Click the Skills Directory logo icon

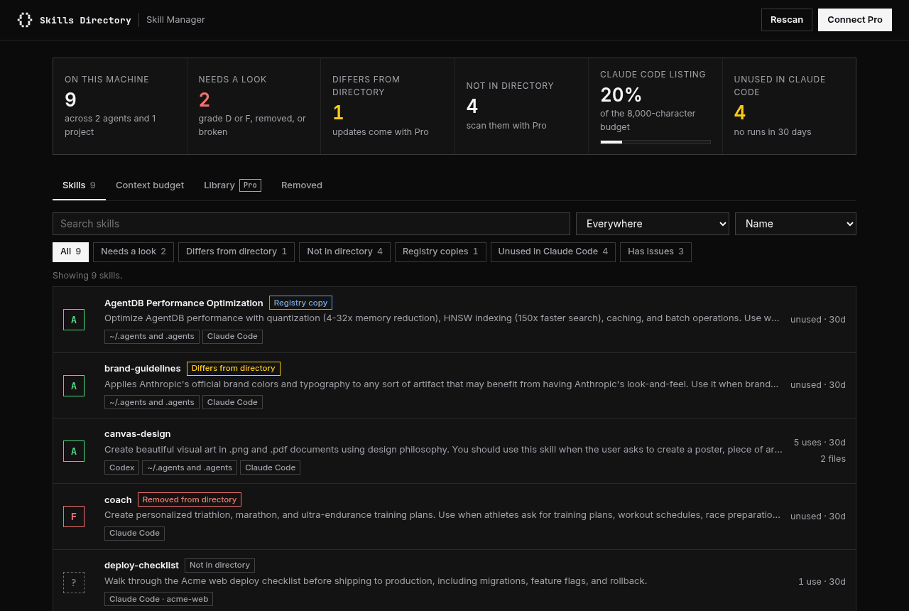[25, 20]
